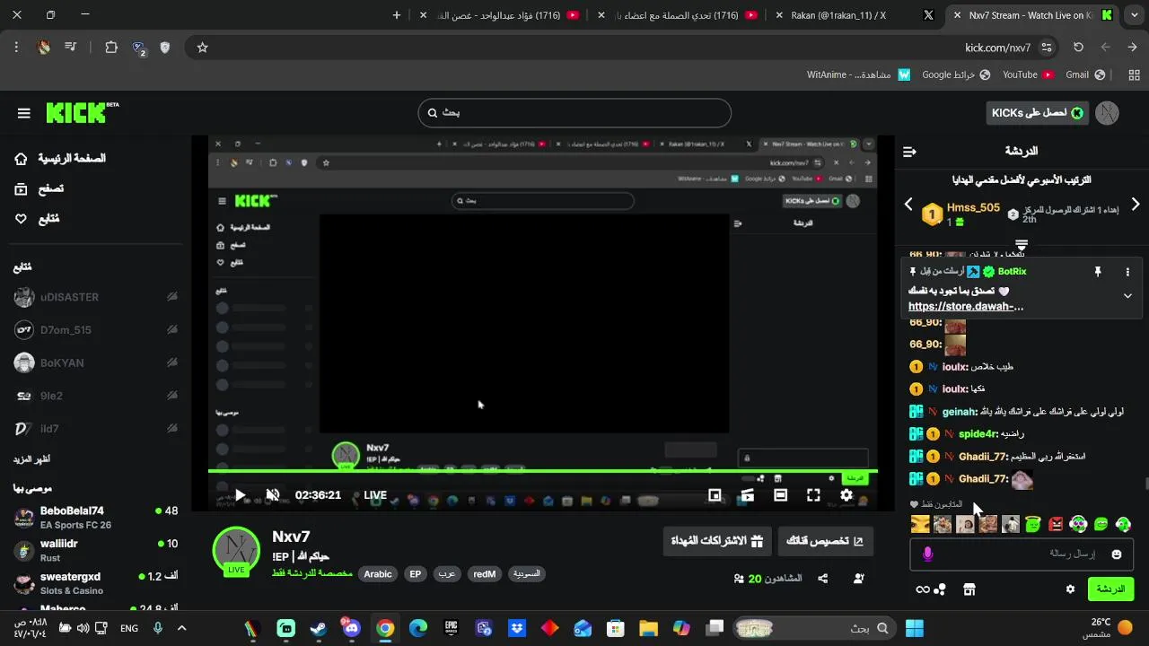
Task: Click the Gifted Subscriptions button
Action: click(x=716, y=541)
